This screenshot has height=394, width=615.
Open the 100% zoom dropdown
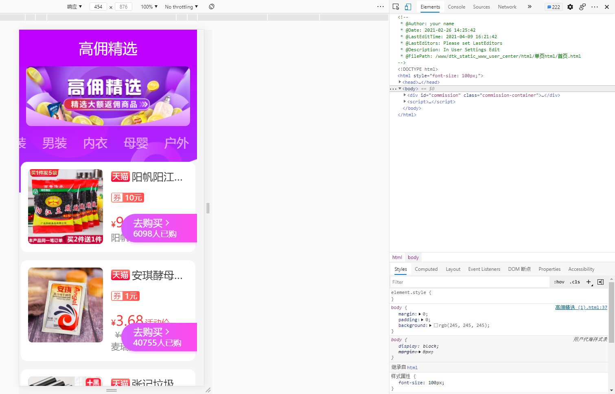point(149,7)
